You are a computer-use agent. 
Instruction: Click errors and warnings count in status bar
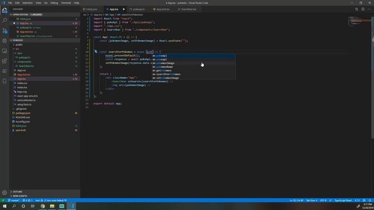point(27,201)
